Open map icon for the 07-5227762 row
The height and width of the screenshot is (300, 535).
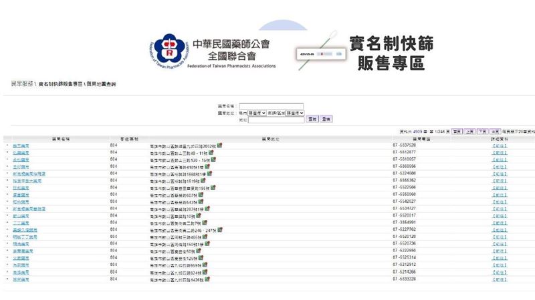click(220, 230)
